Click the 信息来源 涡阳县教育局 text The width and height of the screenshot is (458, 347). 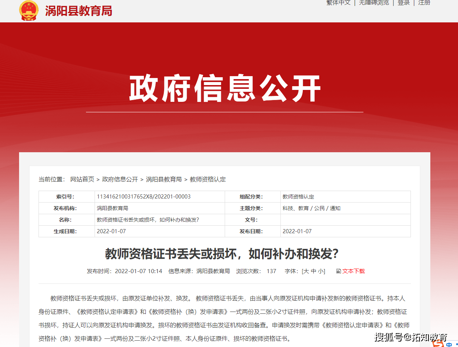199,271
